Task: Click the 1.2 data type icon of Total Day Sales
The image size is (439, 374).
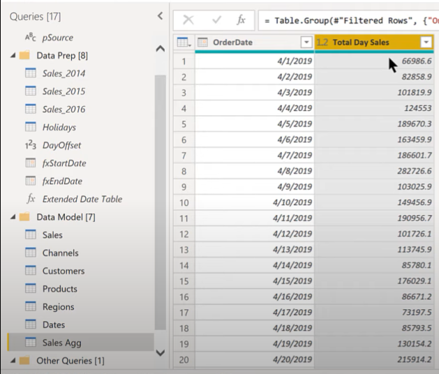Action: [x=322, y=43]
